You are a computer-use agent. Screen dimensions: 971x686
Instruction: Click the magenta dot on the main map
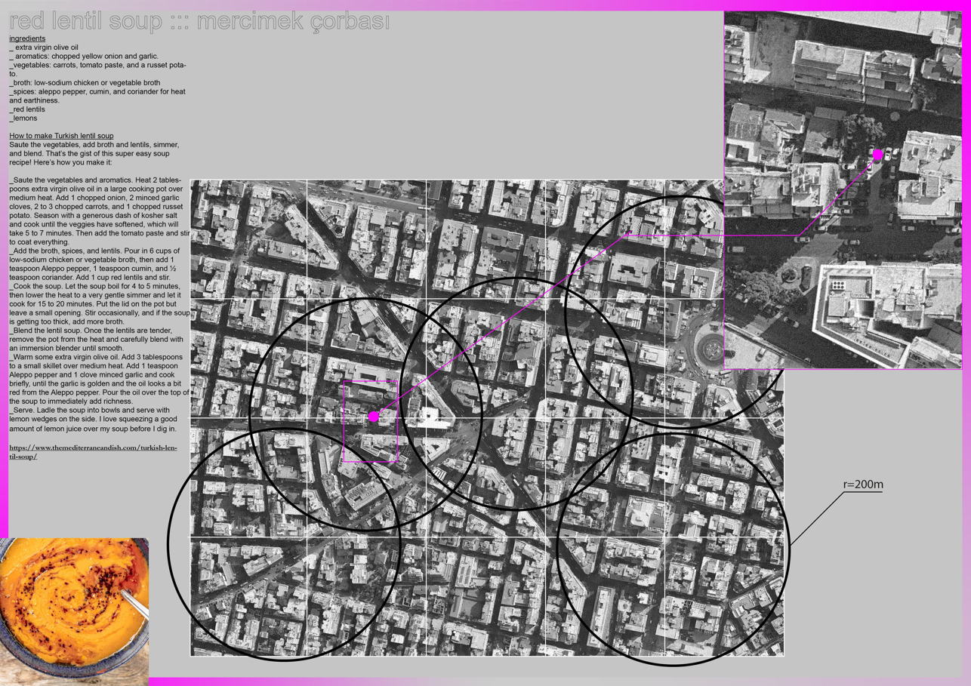[x=373, y=417]
